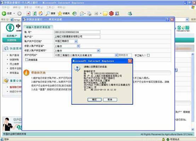Open the 编辑 (Edit) menu
Viewport: 196px width, 141px height.
coord(17,7)
